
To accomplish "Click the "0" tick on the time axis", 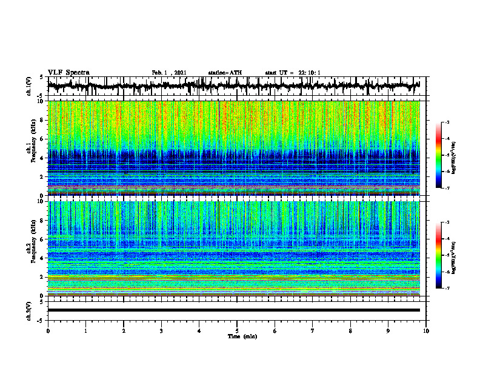I will pyautogui.click(x=48, y=331).
